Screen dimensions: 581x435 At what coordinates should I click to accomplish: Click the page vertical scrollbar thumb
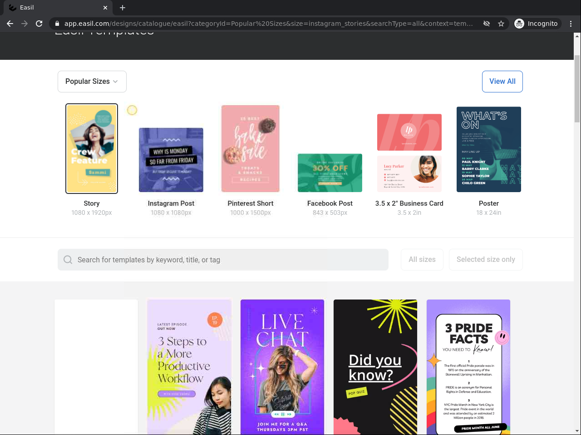pos(577,88)
